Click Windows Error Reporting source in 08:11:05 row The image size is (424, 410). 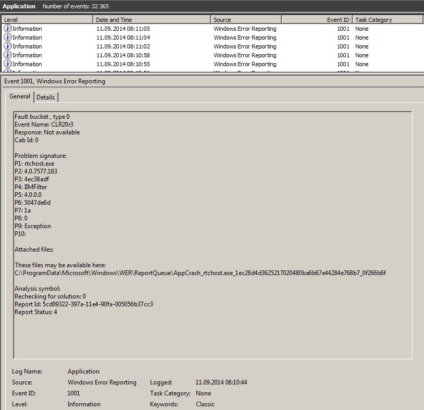(x=245, y=29)
